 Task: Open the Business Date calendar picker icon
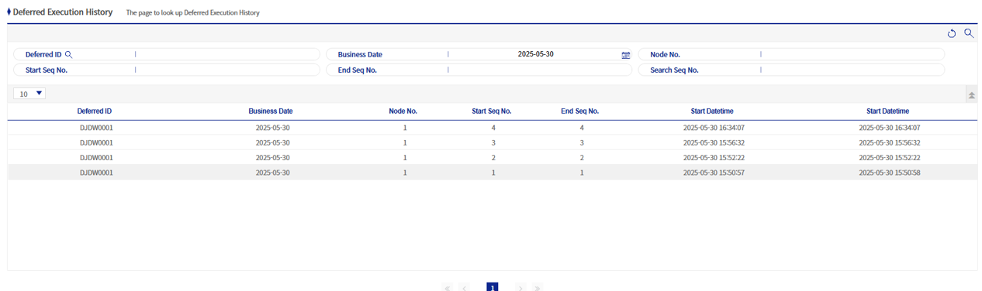click(626, 55)
